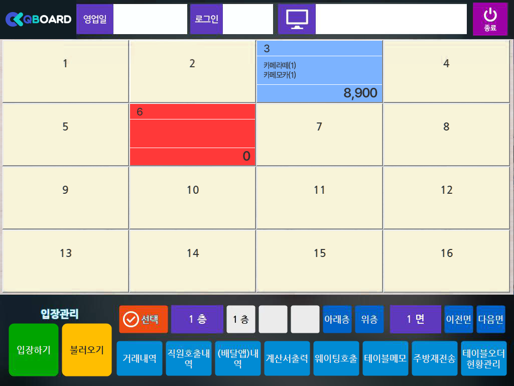Open 직원호출내역 staff call history
Screen dimensions: 514x386
pos(189,358)
